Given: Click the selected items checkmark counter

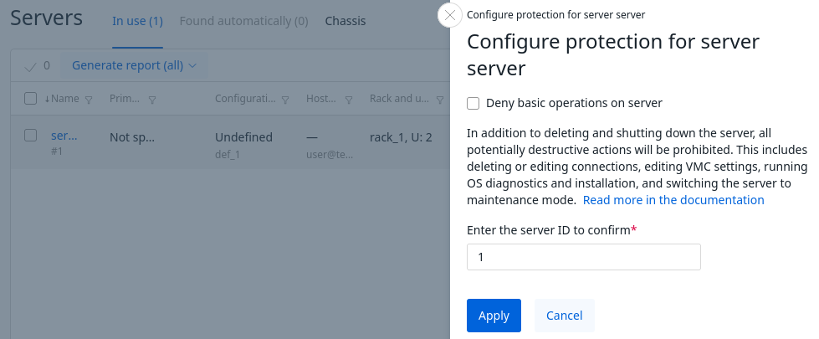Looking at the screenshot, I should 38,65.
